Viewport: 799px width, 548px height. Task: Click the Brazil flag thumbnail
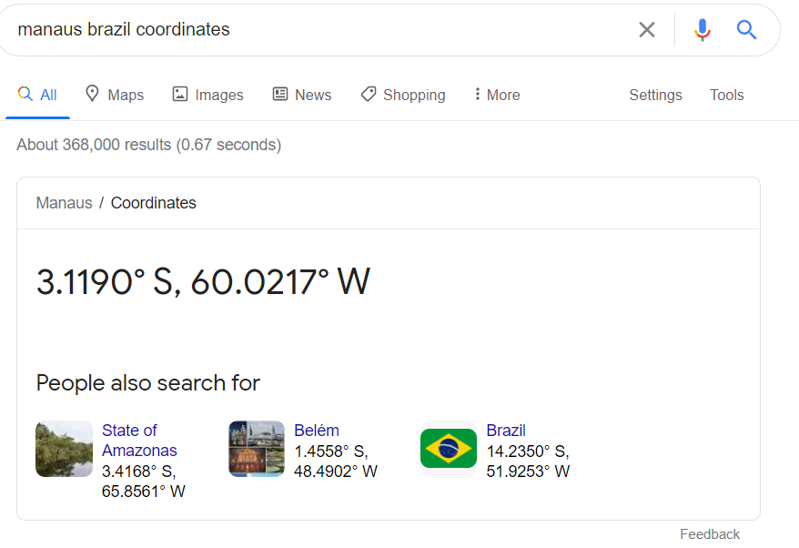click(x=449, y=449)
